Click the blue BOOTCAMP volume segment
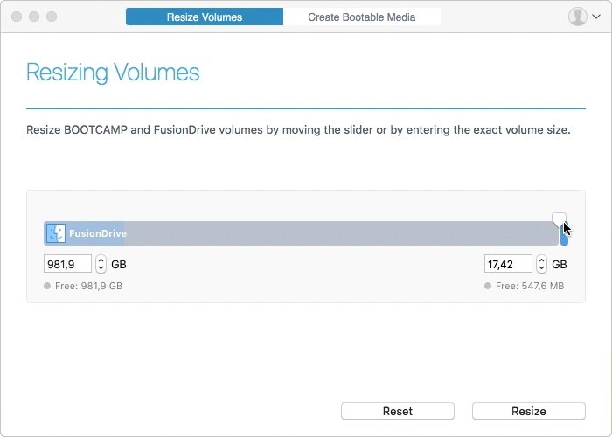Viewport: 612px width, 437px height. click(x=565, y=239)
